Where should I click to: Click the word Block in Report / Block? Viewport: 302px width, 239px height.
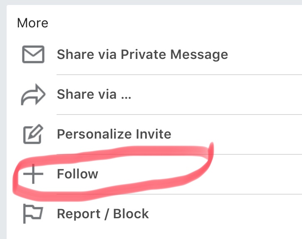[131, 214]
